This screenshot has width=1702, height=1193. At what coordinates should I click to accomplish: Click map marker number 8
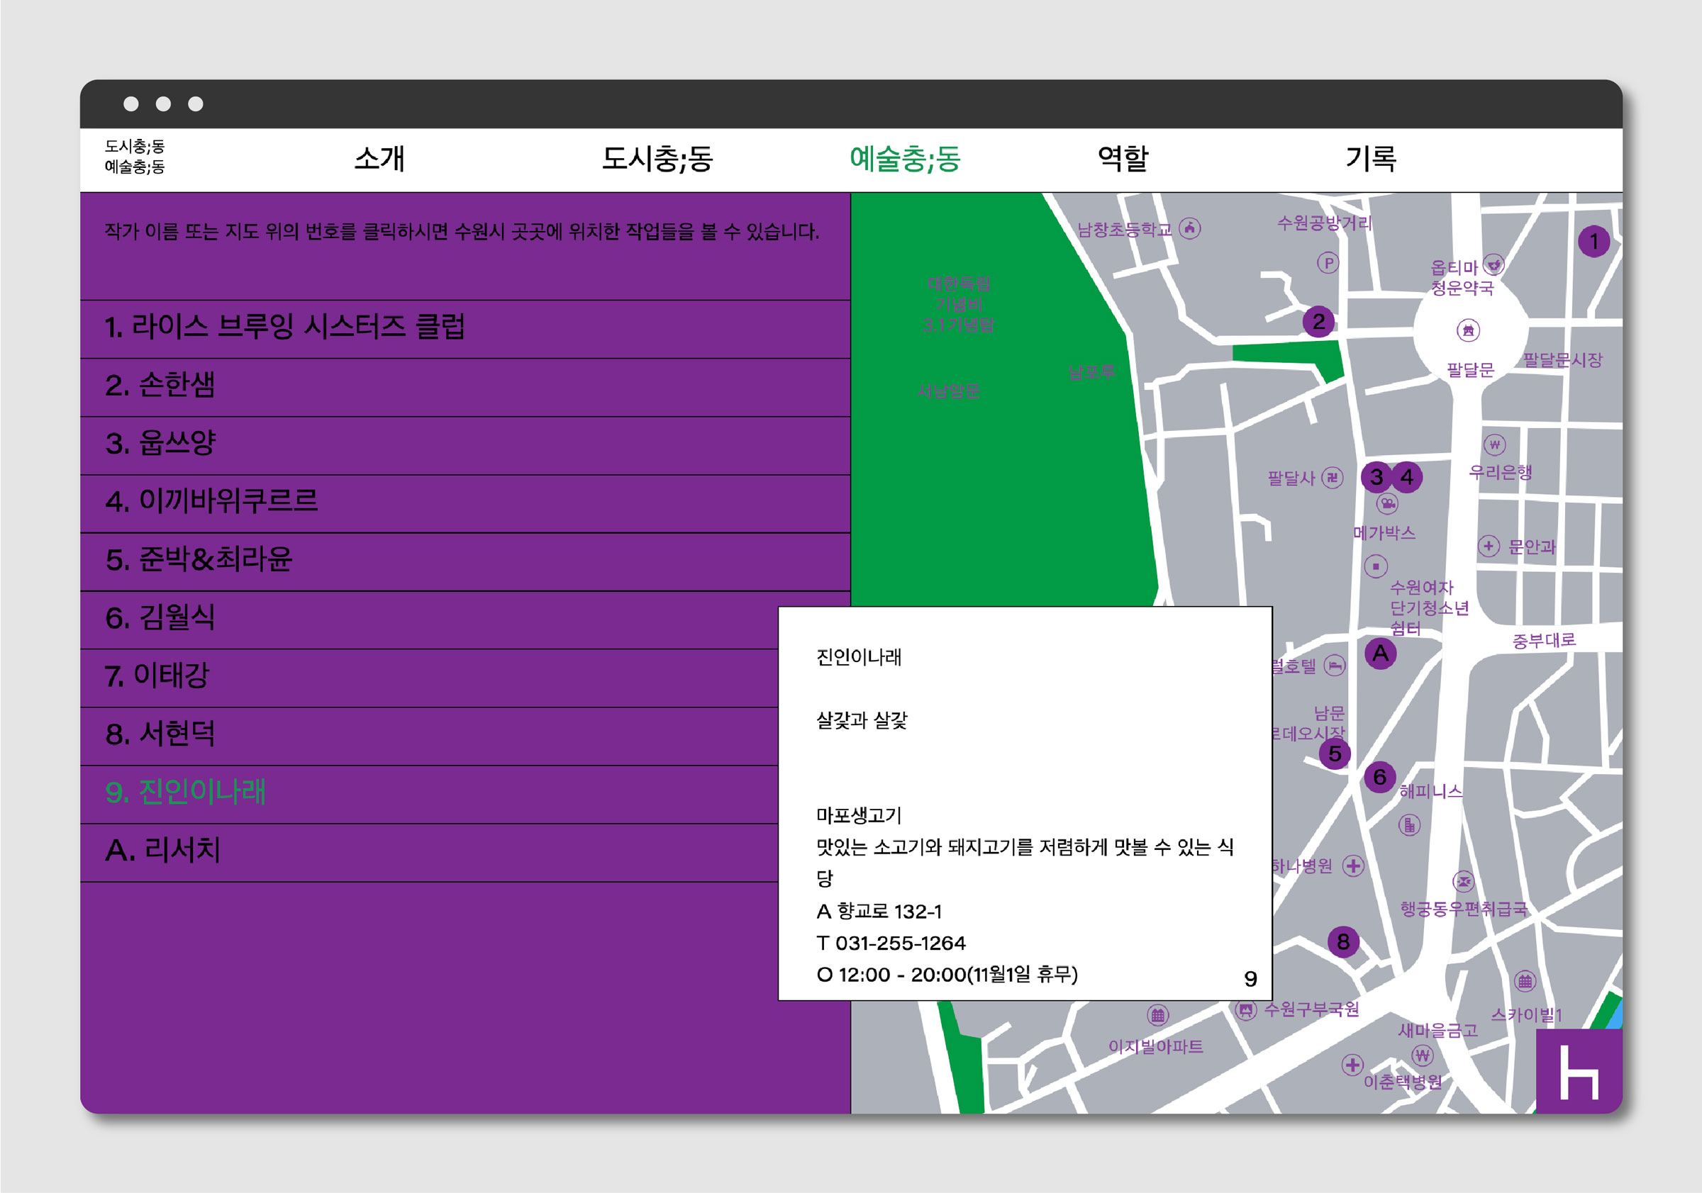tap(1343, 942)
